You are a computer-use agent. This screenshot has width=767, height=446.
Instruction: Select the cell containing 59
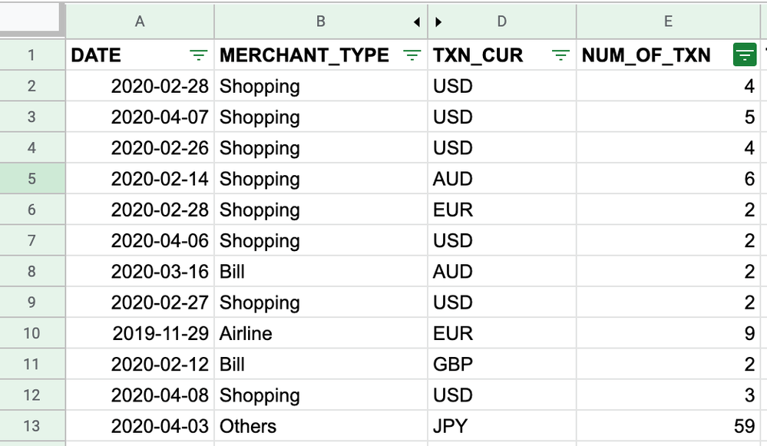668,426
